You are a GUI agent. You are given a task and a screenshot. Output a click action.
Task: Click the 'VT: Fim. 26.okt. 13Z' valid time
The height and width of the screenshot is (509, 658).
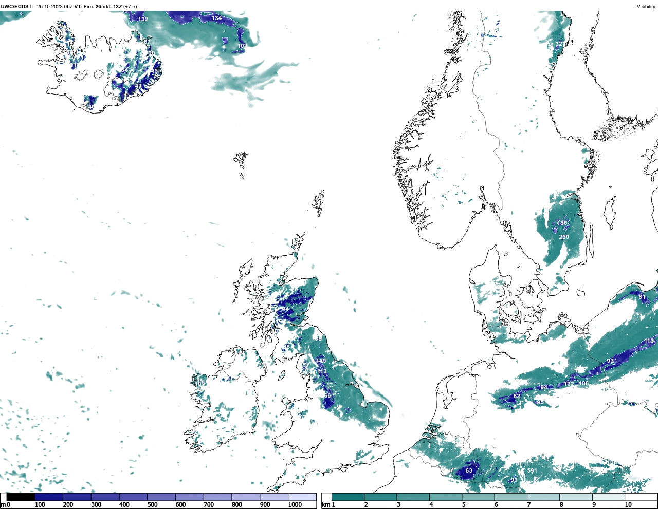(98, 6)
